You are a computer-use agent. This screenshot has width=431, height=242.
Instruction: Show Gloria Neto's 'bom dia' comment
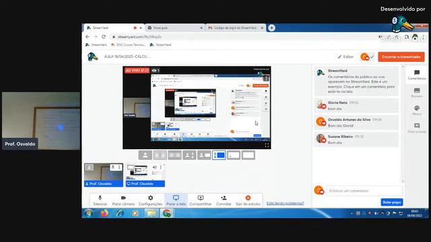(x=356, y=106)
